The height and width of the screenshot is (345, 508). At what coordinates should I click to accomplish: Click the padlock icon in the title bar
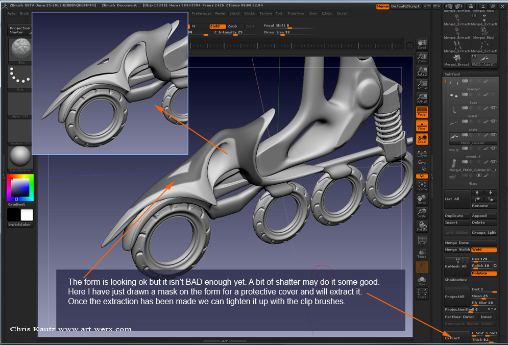471,6
